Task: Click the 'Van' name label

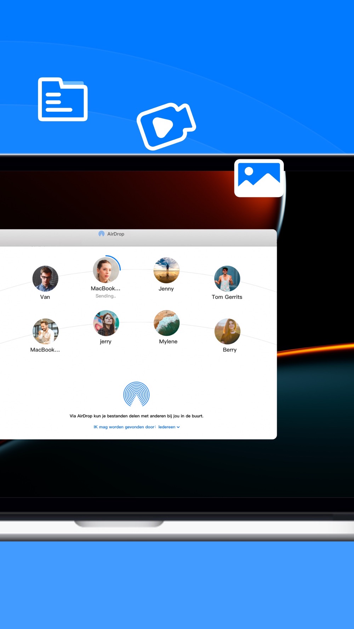Action: click(x=45, y=297)
